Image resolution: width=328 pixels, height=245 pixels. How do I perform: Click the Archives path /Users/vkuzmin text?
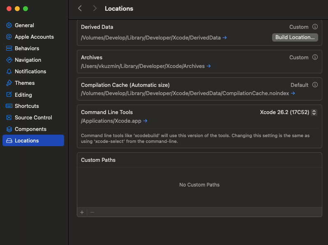coord(143,66)
